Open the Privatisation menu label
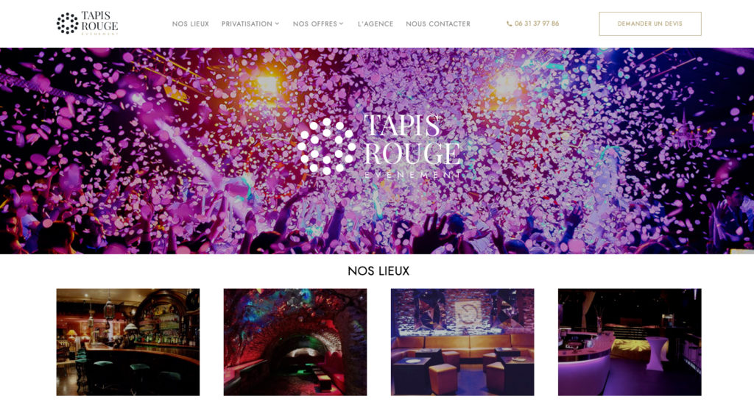The height and width of the screenshot is (413, 754). [x=247, y=24]
